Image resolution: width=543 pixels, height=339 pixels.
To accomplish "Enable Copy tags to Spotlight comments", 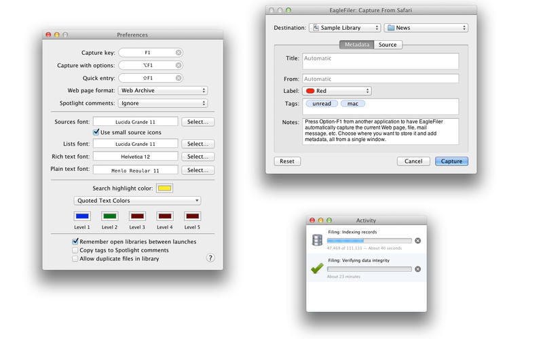I will (x=75, y=250).
